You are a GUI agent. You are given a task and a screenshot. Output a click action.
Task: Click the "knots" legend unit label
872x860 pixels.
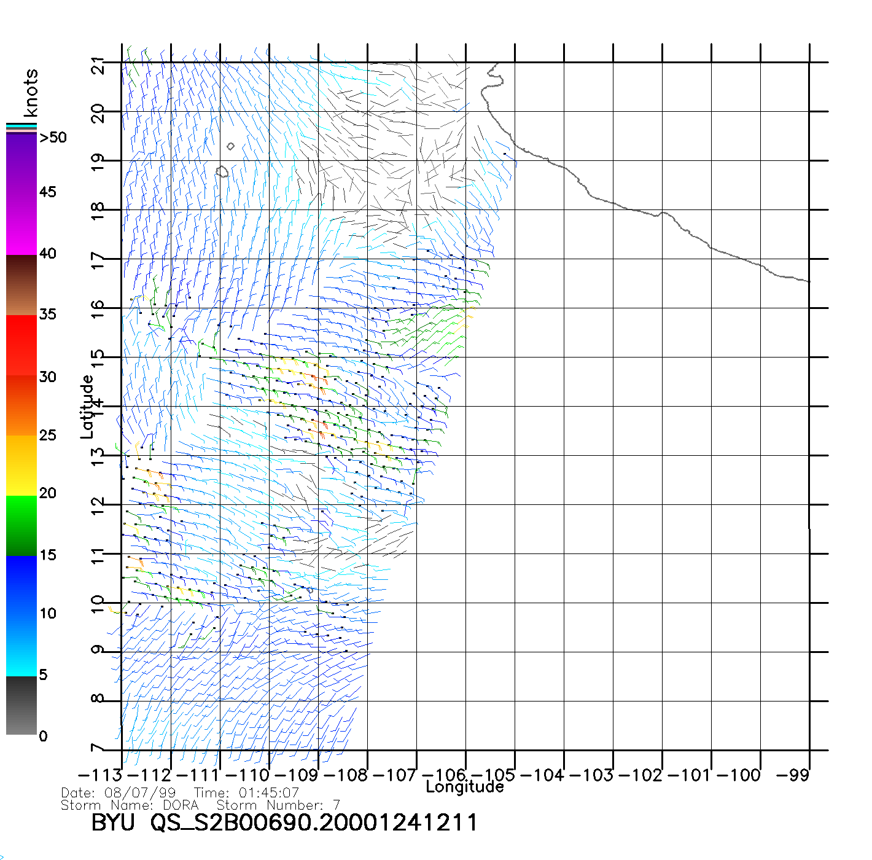point(30,93)
